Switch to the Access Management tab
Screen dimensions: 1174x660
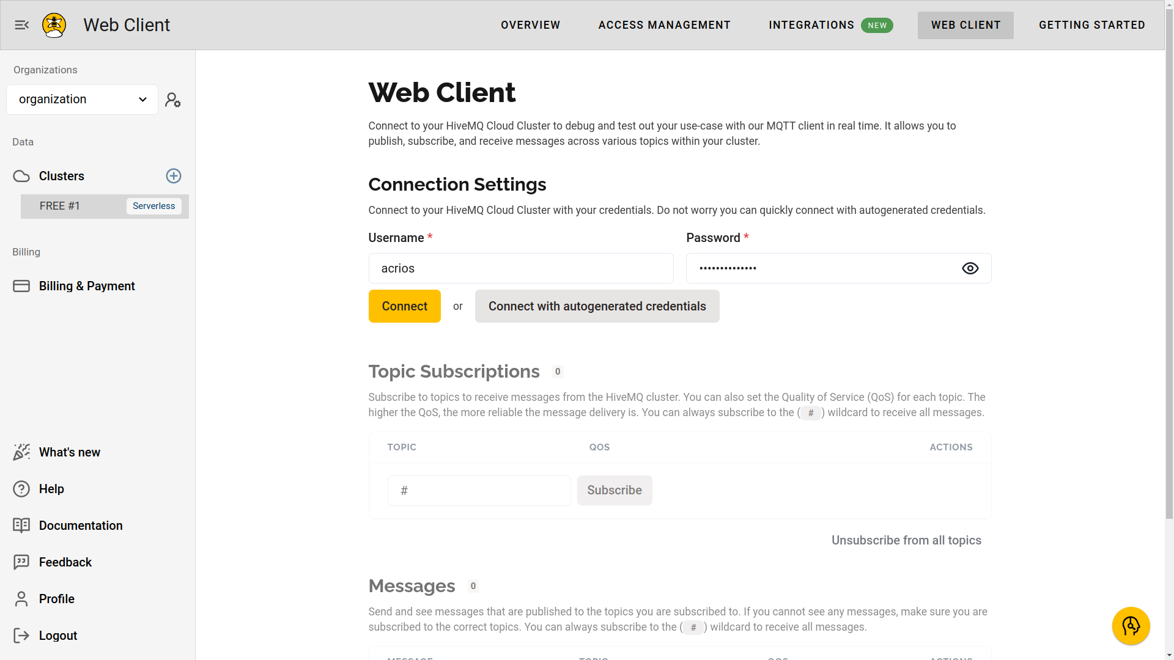coord(664,25)
